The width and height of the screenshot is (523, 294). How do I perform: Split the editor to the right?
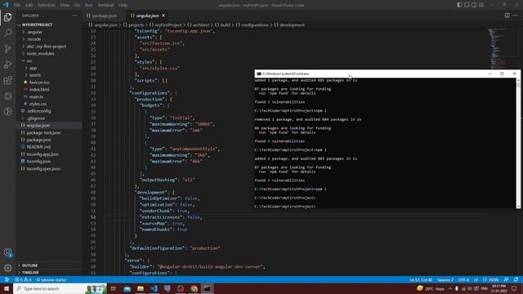pos(507,16)
